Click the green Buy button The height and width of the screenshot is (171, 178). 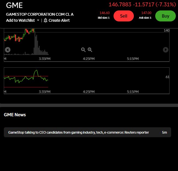[165, 16]
